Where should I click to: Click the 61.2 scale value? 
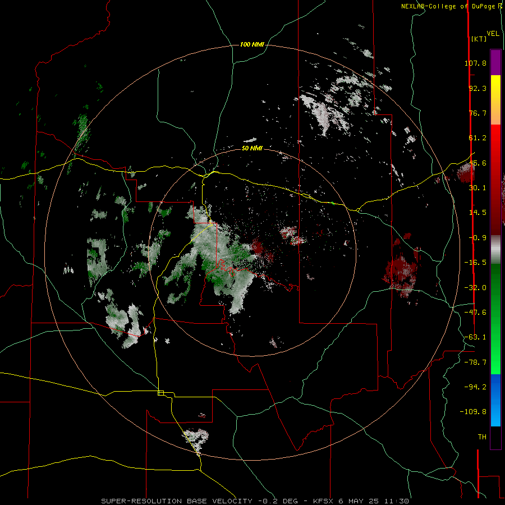[478, 138]
